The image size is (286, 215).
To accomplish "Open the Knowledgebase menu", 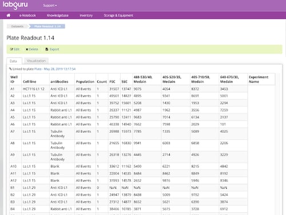I will click(x=58, y=15).
